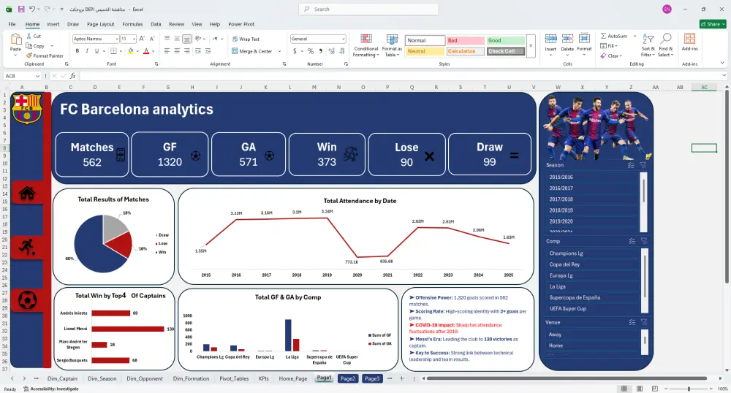The height and width of the screenshot is (393, 731).
Task: Expand the cell Styles gallery
Action: click(x=531, y=47)
